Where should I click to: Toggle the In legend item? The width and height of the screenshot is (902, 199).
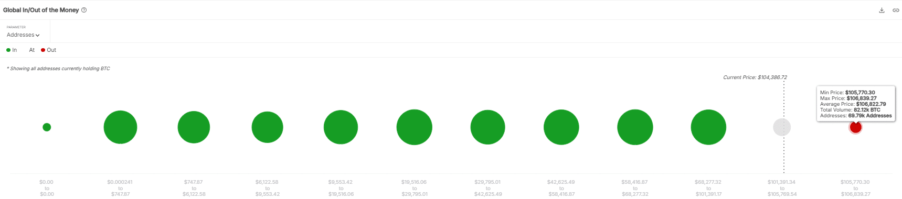(12, 50)
